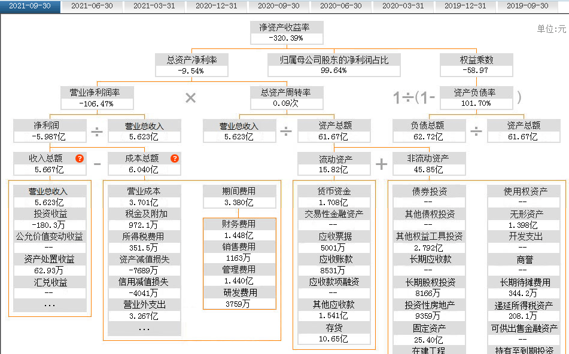Click the 净资产收益率 box at top
Screen dimensions: 569x354
coord(287,32)
